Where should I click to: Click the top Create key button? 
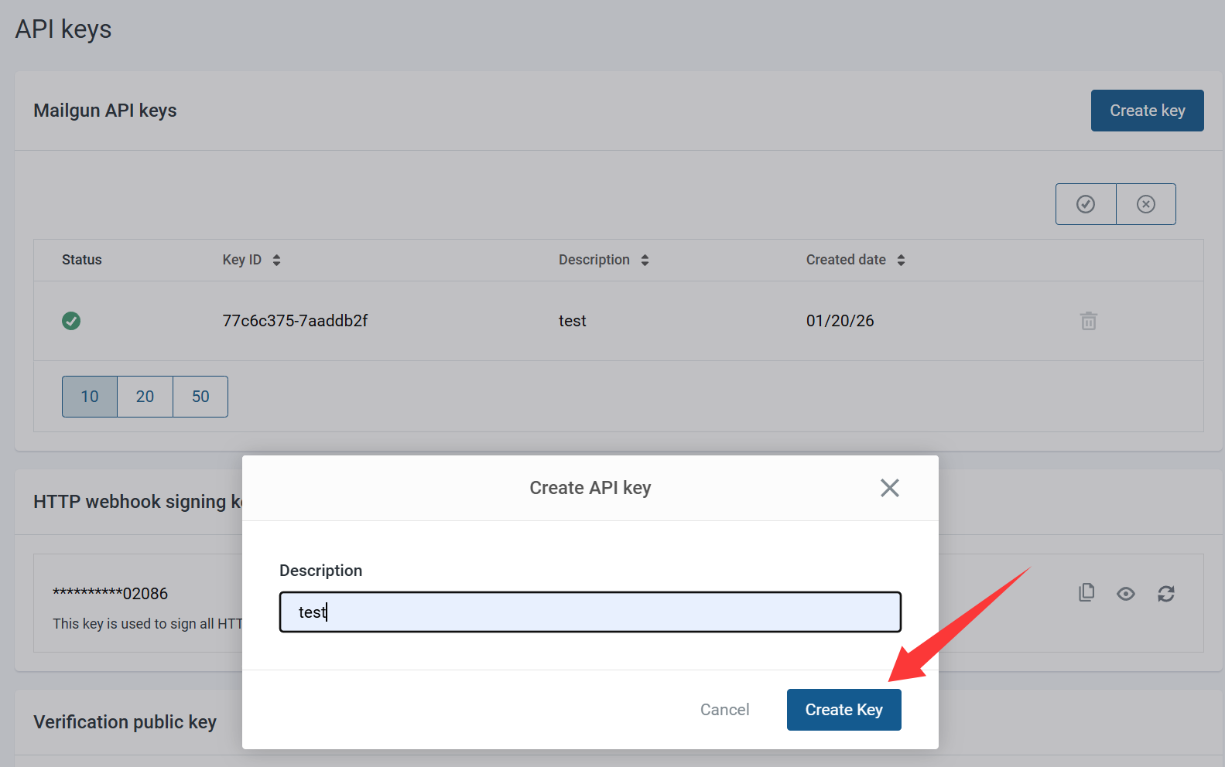pos(1147,111)
